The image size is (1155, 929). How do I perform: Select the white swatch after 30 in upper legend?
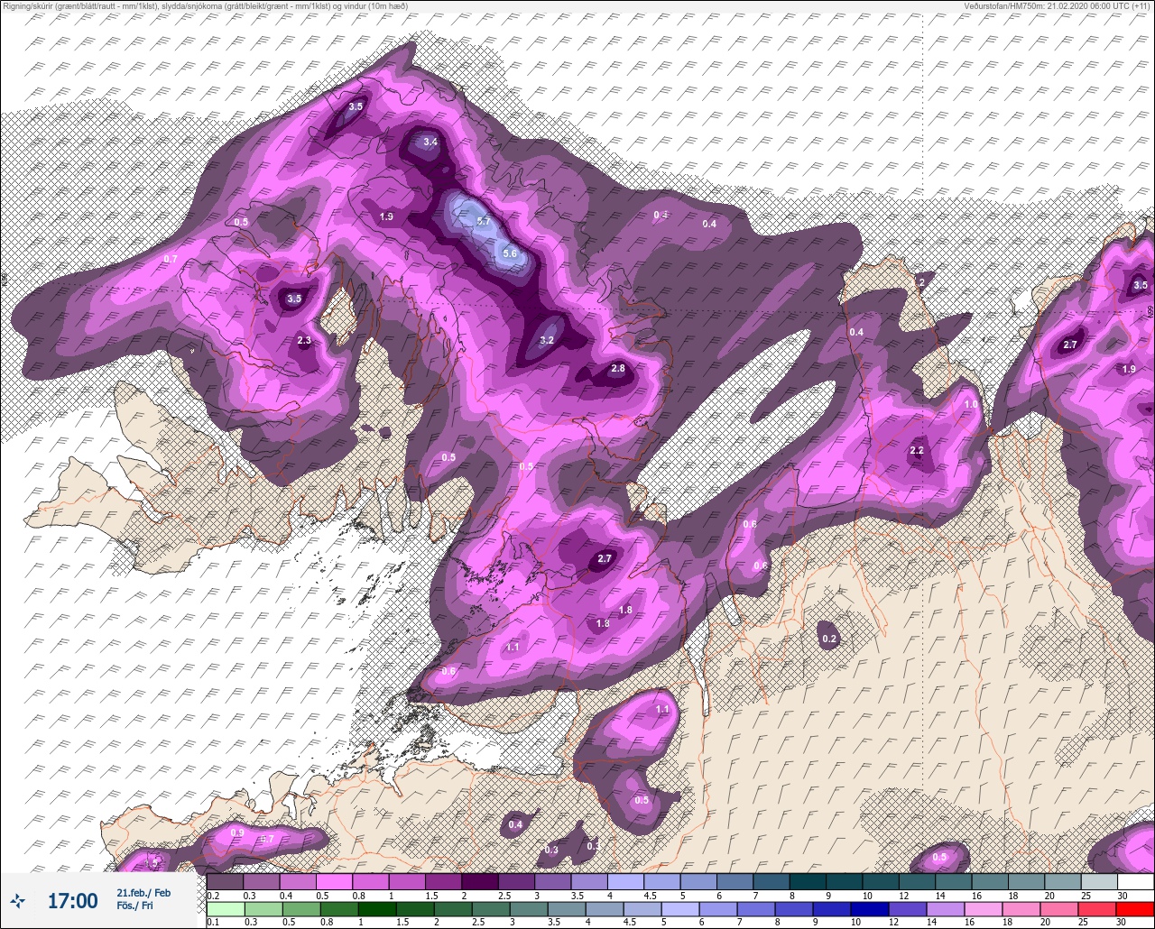[x=1135, y=881]
